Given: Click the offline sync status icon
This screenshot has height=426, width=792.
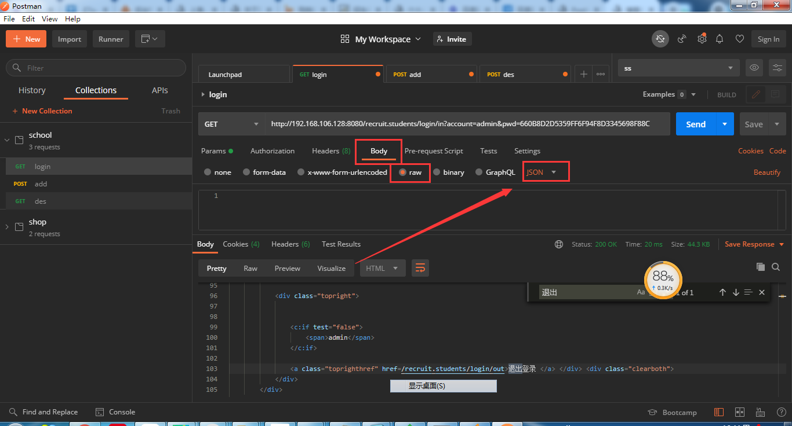Looking at the screenshot, I should click(660, 39).
